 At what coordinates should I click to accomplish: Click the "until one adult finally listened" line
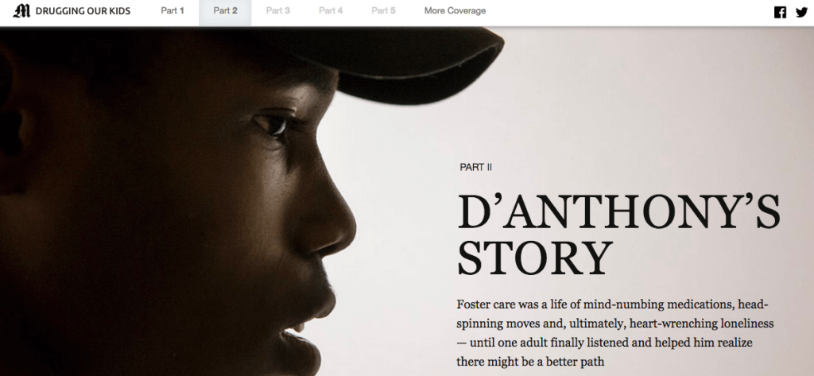click(x=604, y=343)
